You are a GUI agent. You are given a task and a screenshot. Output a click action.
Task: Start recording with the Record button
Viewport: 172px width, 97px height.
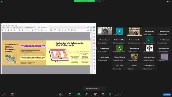(87, 94)
